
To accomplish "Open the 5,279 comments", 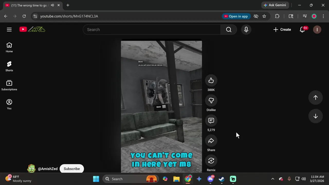I will point(211,121).
